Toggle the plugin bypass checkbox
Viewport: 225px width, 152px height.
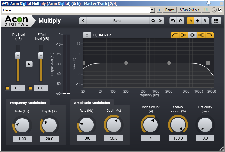coord(220,10)
